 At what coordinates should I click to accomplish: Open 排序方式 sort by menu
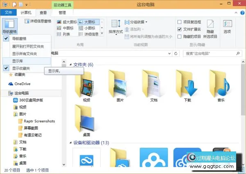tap(116, 27)
